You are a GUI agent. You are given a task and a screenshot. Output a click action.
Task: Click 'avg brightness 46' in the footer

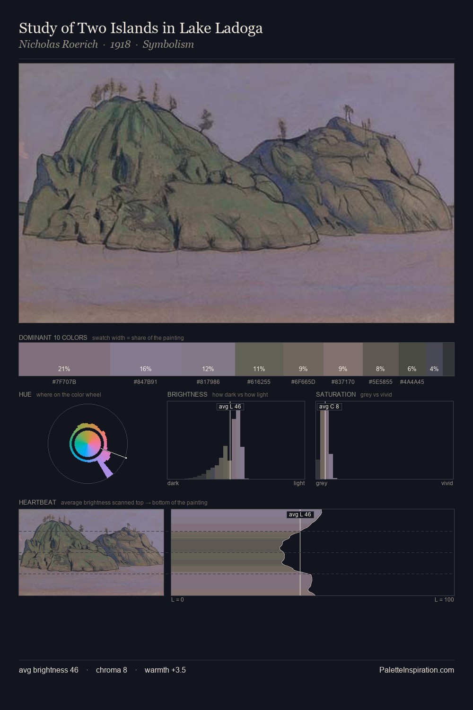pyautogui.click(x=49, y=670)
